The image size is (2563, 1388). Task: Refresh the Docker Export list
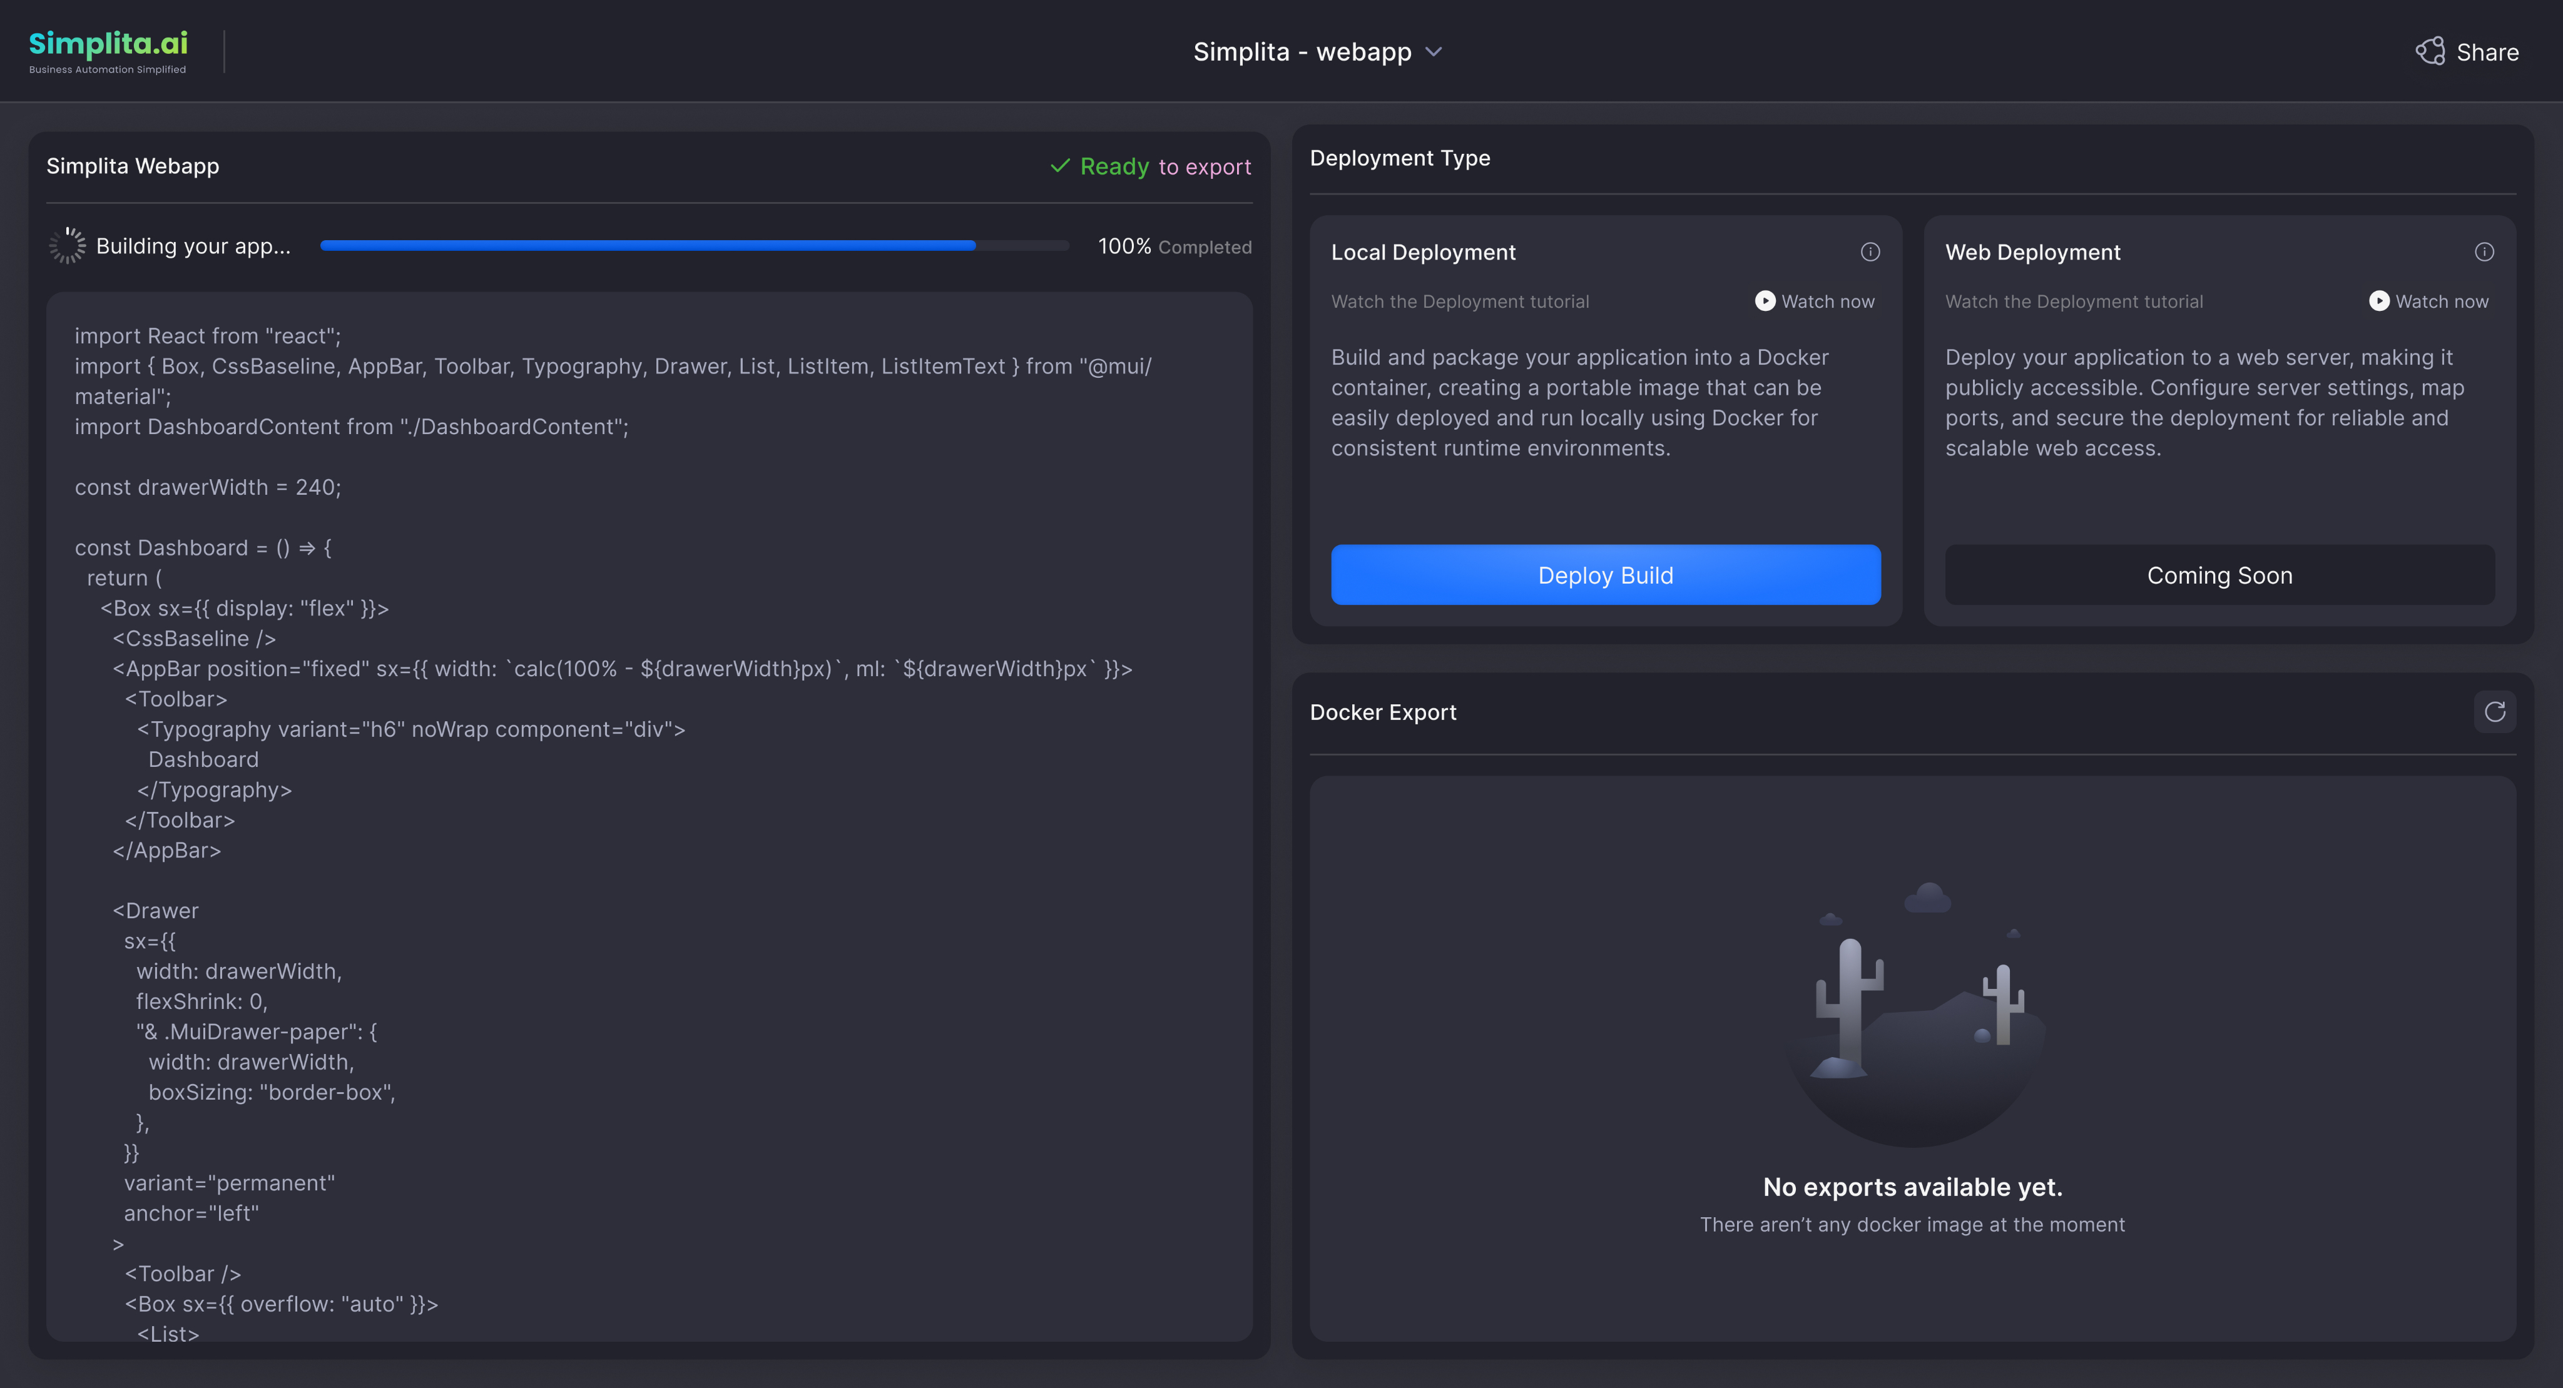pyautogui.click(x=2494, y=712)
